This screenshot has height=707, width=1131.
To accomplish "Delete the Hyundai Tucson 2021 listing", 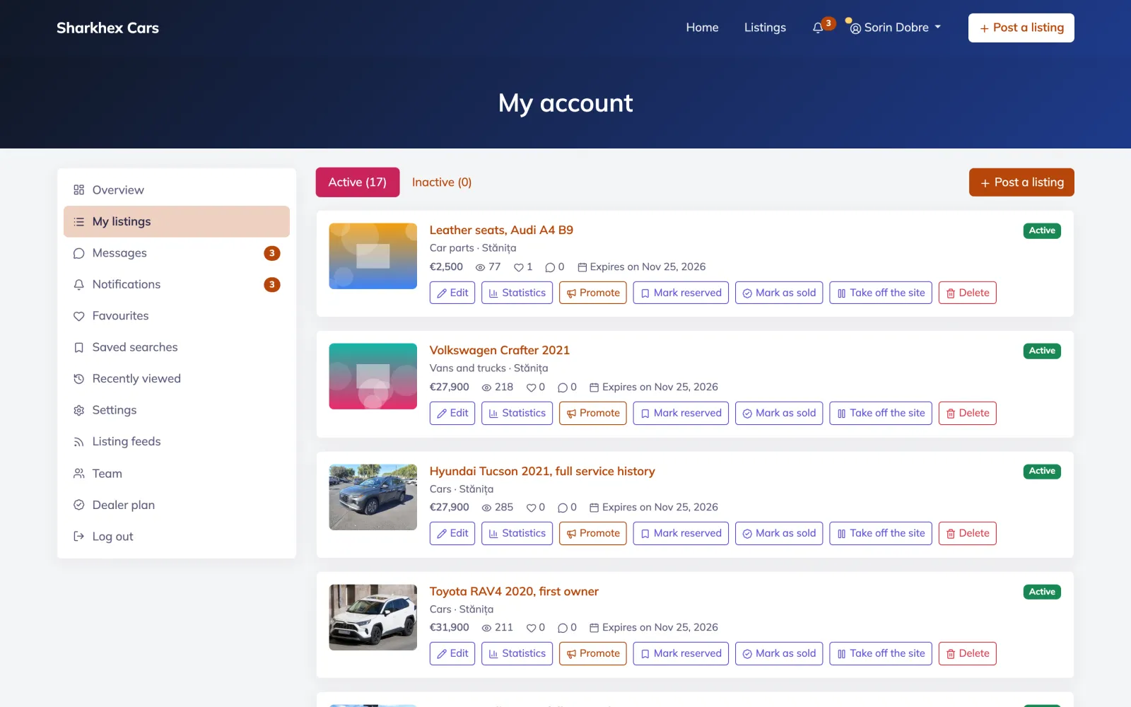I will [968, 533].
